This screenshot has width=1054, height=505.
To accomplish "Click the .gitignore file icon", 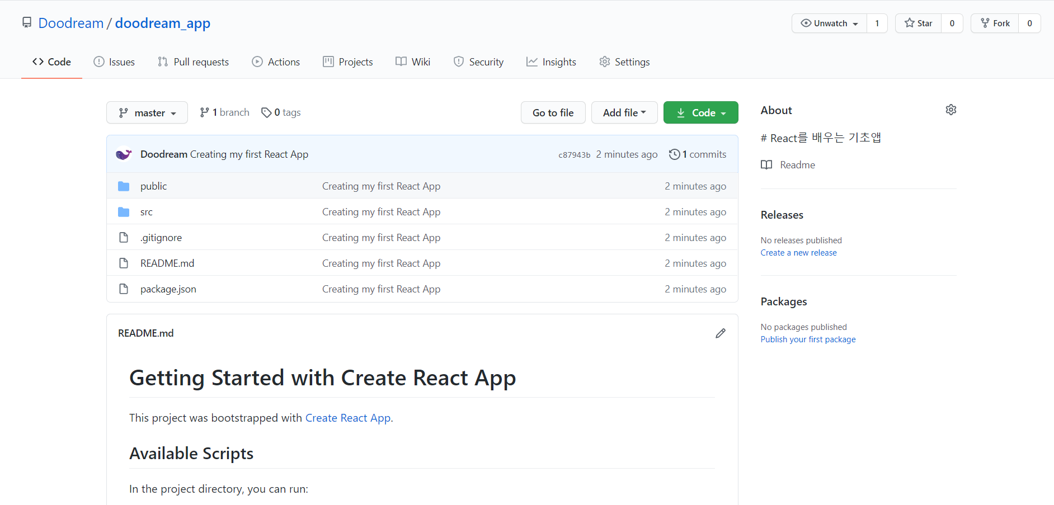I will coord(124,238).
